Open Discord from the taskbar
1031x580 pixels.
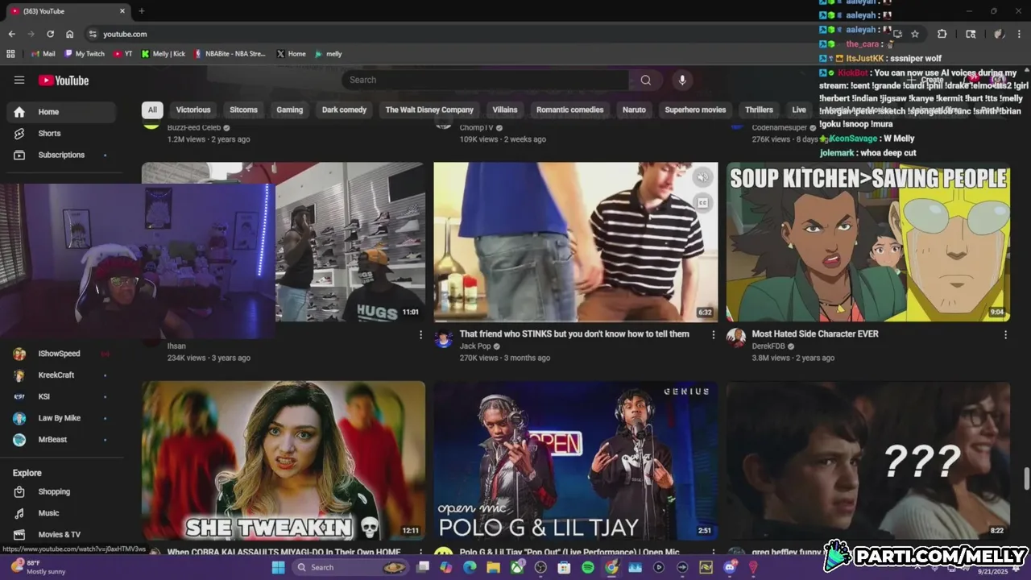click(x=730, y=567)
